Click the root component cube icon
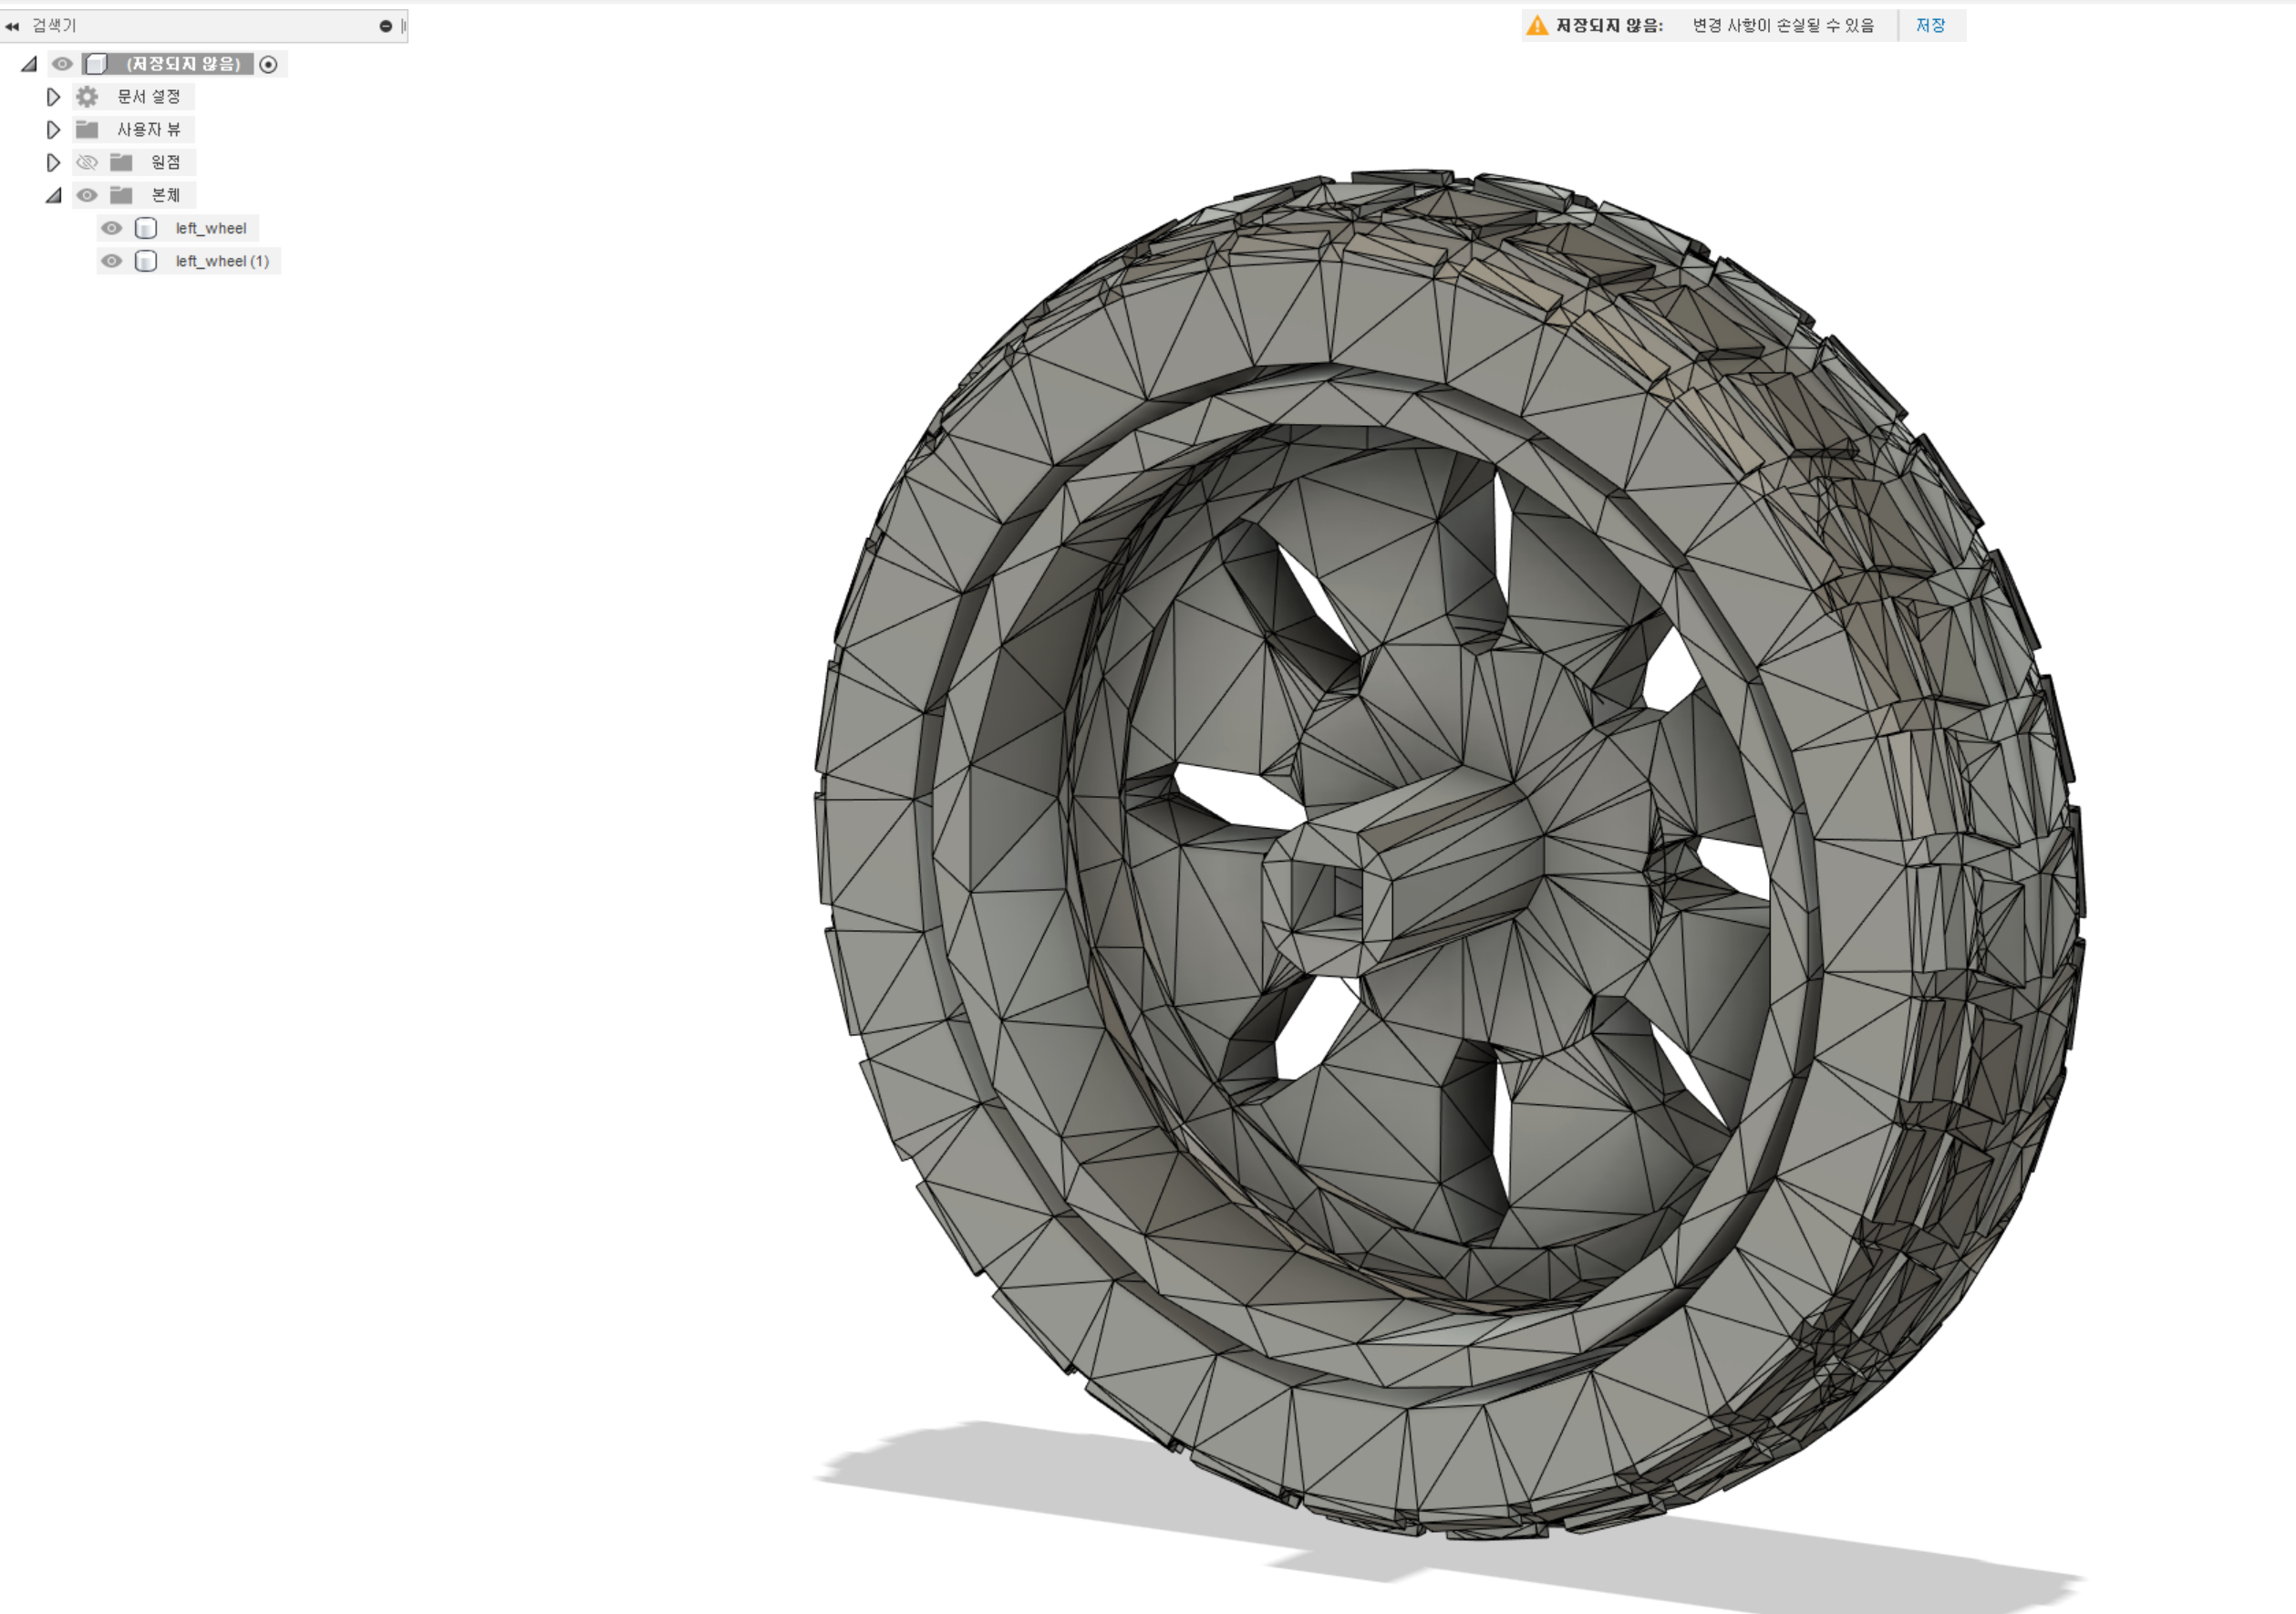This screenshot has width=2296, height=1614. tap(96, 64)
